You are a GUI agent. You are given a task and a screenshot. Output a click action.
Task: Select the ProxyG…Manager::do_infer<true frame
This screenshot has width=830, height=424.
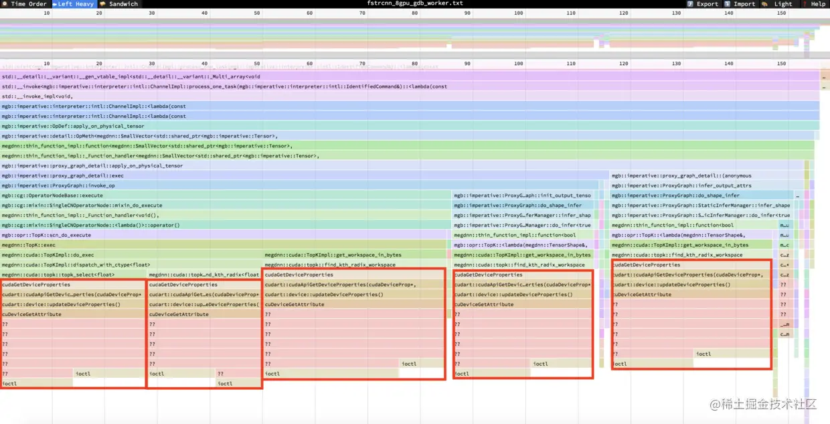pos(523,225)
